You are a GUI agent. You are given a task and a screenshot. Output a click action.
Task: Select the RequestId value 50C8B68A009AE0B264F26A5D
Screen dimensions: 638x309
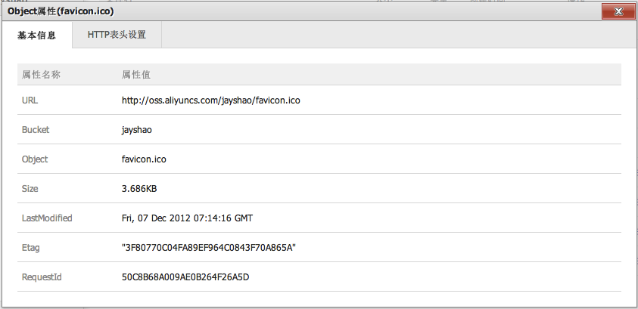point(185,277)
